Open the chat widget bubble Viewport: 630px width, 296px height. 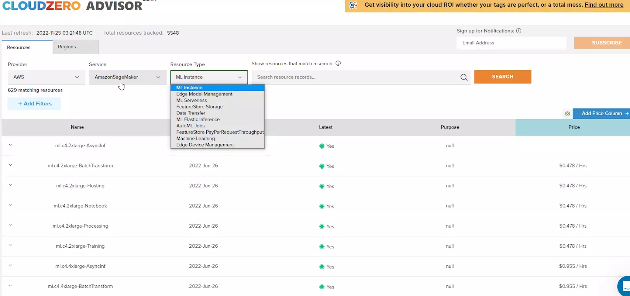[x=624, y=286]
